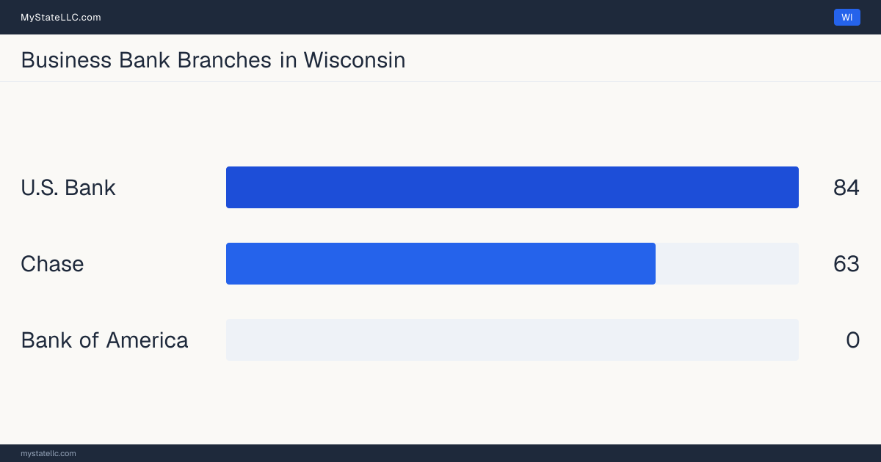Click the U.S. Bank dark blue bar
This screenshot has width=881, height=462.
512,188
